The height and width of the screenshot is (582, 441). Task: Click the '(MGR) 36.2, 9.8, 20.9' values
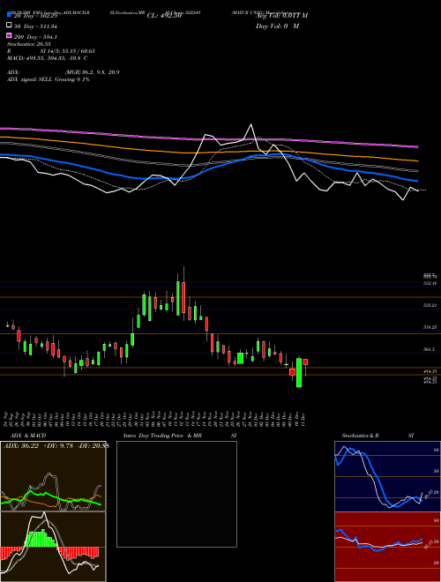click(92, 72)
